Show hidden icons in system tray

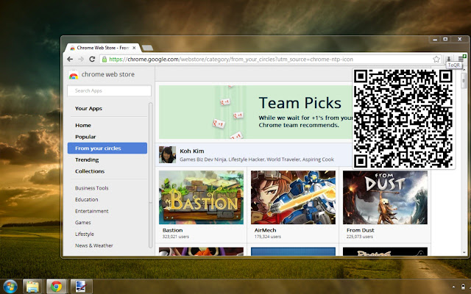[x=453, y=287]
